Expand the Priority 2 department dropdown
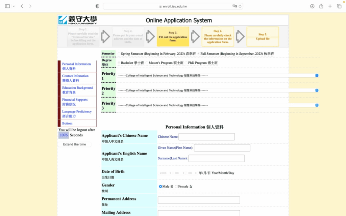The height and width of the screenshot is (216, 346). 218,90
